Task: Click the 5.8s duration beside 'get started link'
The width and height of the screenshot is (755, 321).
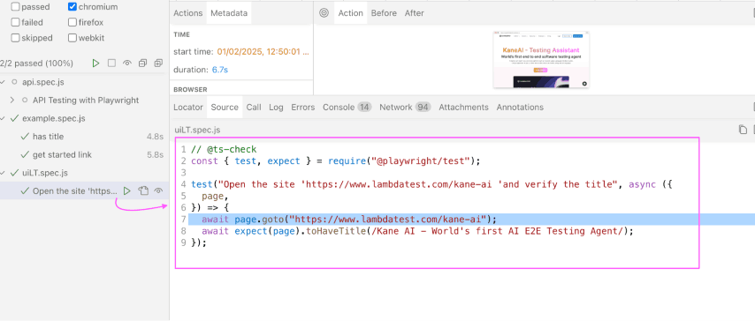Action: tap(155, 154)
